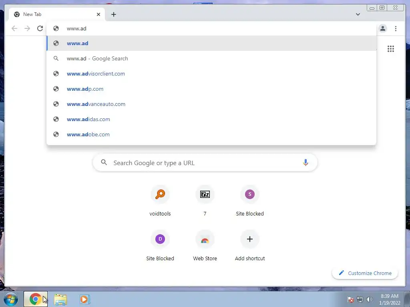Image resolution: width=410 pixels, height=307 pixels.
Task: Open the Web Store shortcut
Action: tap(205, 246)
